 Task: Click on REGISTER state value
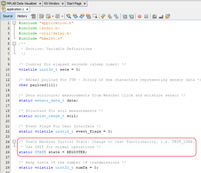(x=76, y=152)
